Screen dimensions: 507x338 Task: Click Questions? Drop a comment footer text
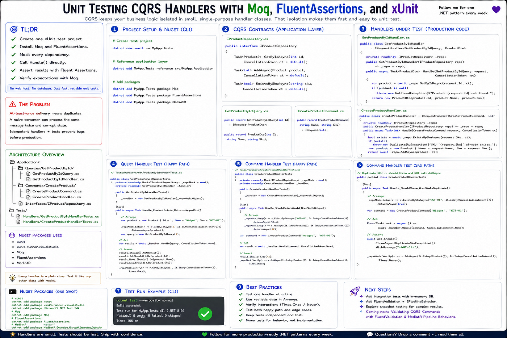click(x=419, y=334)
